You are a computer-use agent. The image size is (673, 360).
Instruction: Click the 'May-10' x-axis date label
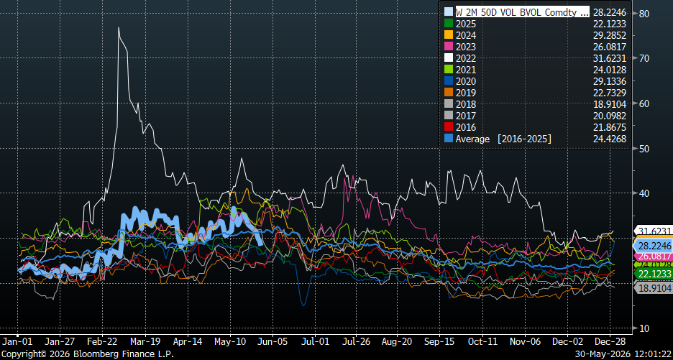pyautogui.click(x=231, y=342)
